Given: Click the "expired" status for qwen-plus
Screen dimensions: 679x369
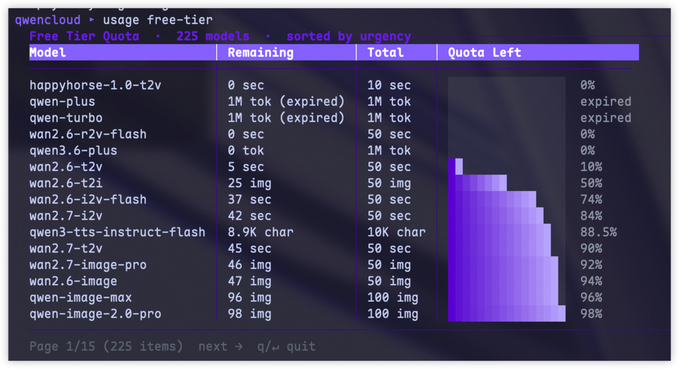Looking at the screenshot, I should 605,102.
